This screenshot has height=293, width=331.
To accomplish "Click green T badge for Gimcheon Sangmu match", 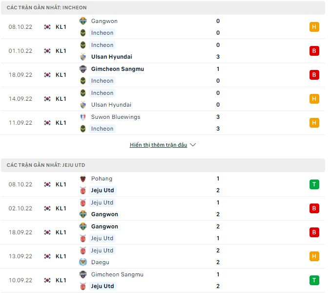I will tap(314, 280).
